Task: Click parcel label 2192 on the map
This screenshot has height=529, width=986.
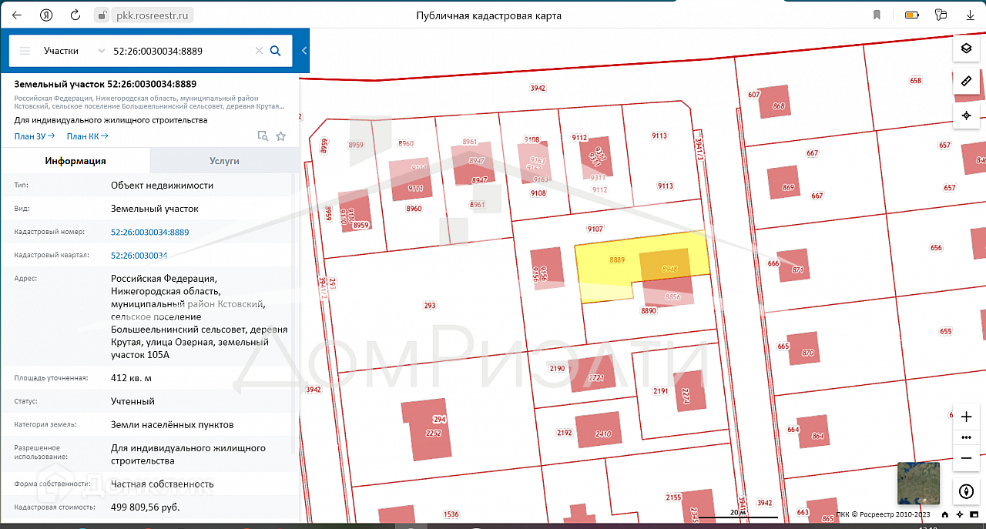Action: coord(565,433)
